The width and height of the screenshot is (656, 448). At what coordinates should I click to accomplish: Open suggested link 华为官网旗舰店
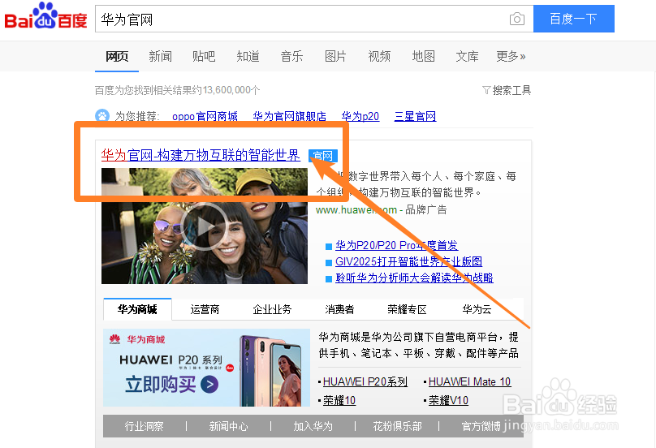pos(289,116)
